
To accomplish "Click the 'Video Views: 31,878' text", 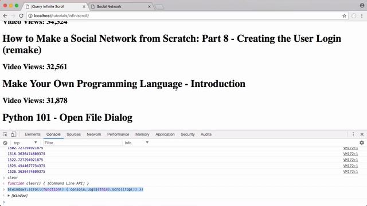I will point(35,101).
